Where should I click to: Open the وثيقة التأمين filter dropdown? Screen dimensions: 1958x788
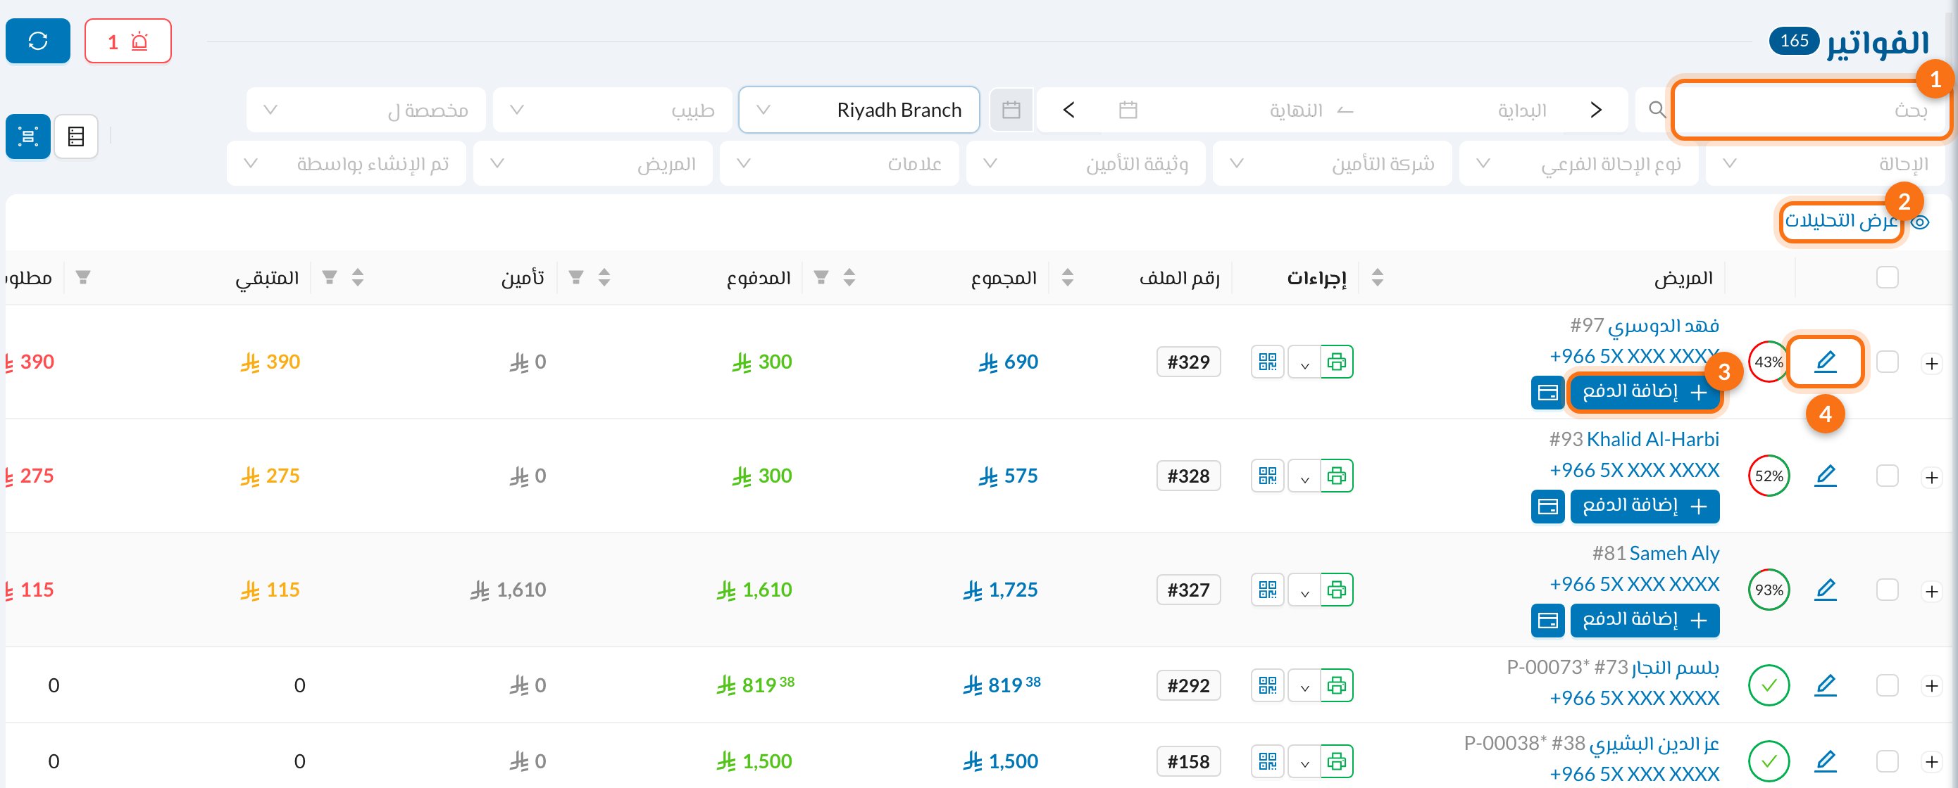pos(1085,163)
